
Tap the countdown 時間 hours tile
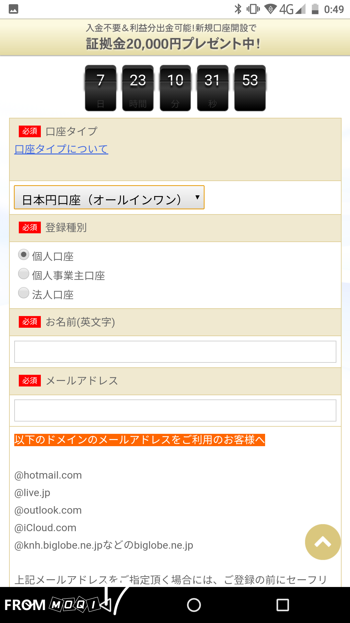click(138, 88)
